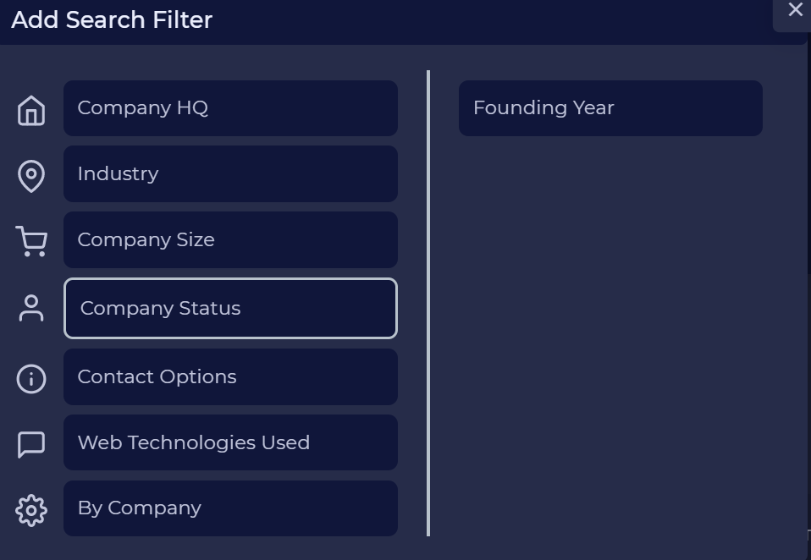
Task: Open the Contact Options filter category
Action: pyautogui.click(x=230, y=376)
